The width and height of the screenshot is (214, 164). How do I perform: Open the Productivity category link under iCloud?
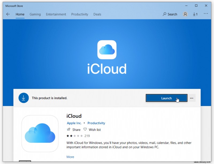click(96, 123)
